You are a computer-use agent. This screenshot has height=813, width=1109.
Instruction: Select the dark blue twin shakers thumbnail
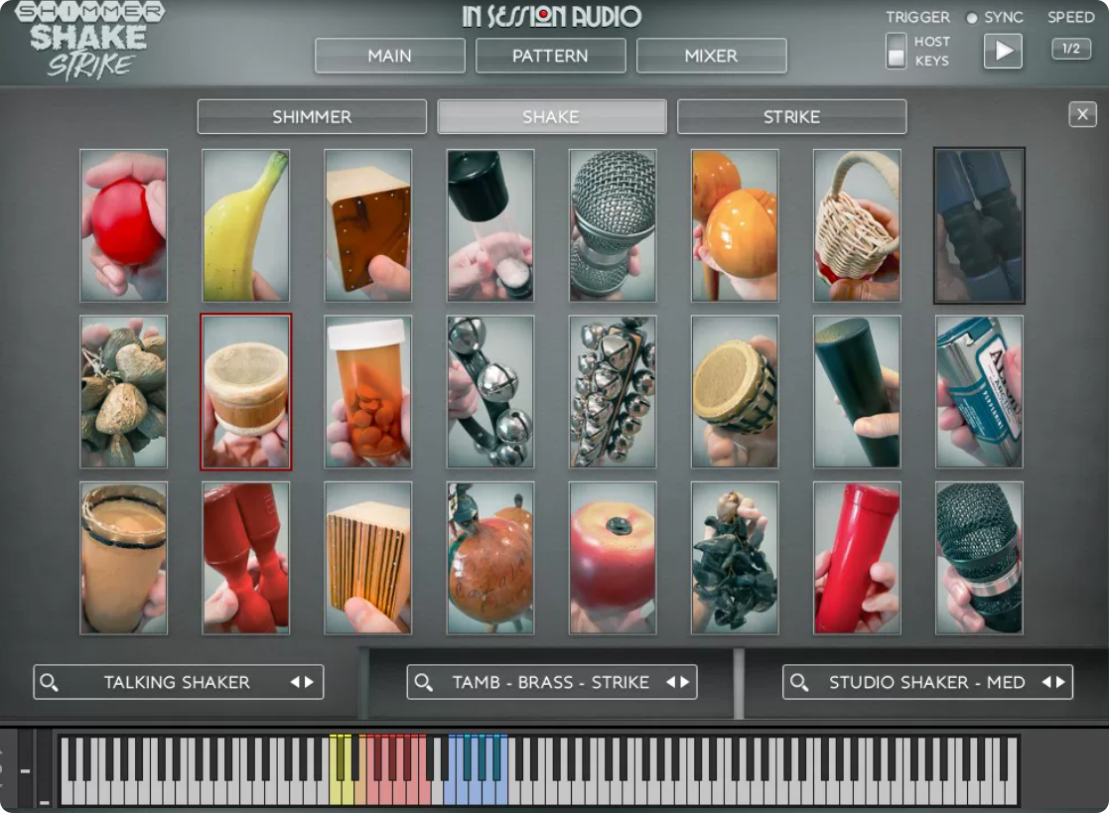(x=980, y=225)
